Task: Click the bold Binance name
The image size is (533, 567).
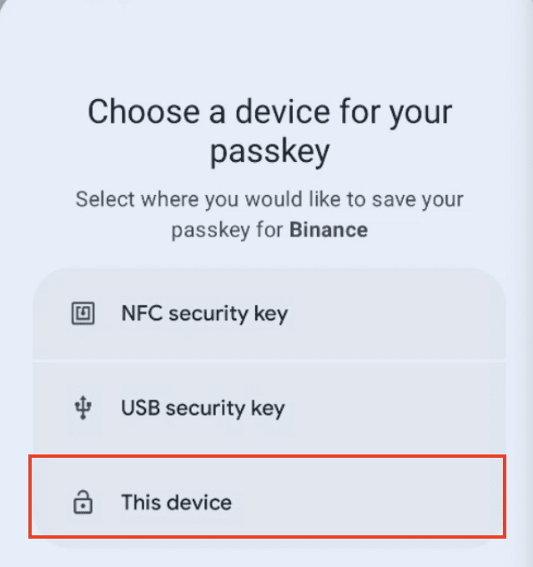Action: click(x=329, y=230)
